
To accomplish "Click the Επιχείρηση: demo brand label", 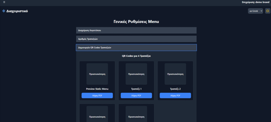I will coord(256,2).
